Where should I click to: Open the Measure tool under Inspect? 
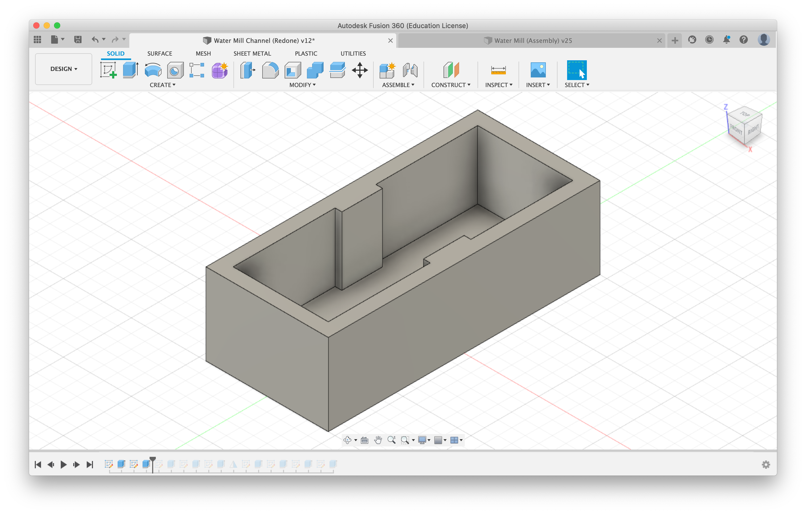tap(498, 70)
